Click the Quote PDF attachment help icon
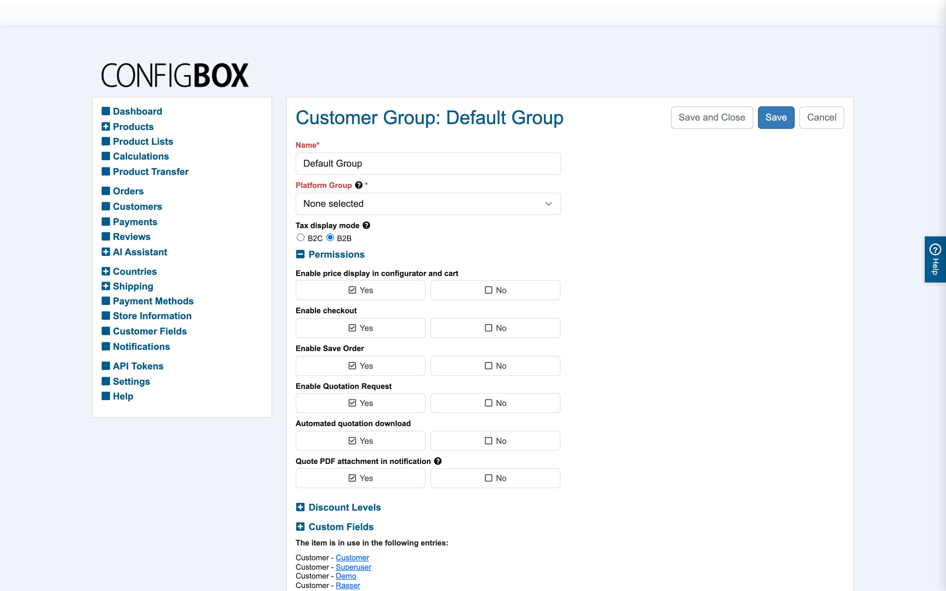This screenshot has width=946, height=591. [438, 461]
